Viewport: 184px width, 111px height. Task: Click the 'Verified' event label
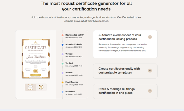(69, 63)
